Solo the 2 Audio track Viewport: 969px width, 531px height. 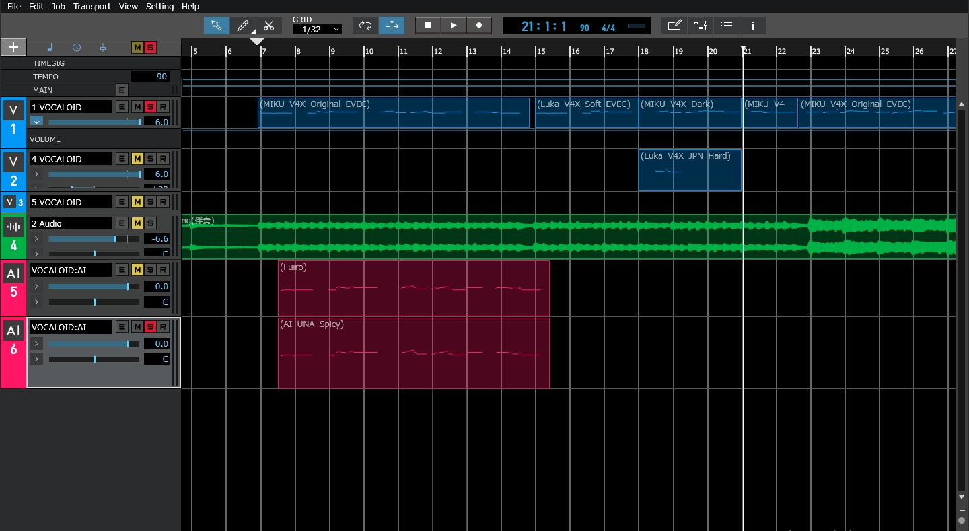[x=150, y=223]
